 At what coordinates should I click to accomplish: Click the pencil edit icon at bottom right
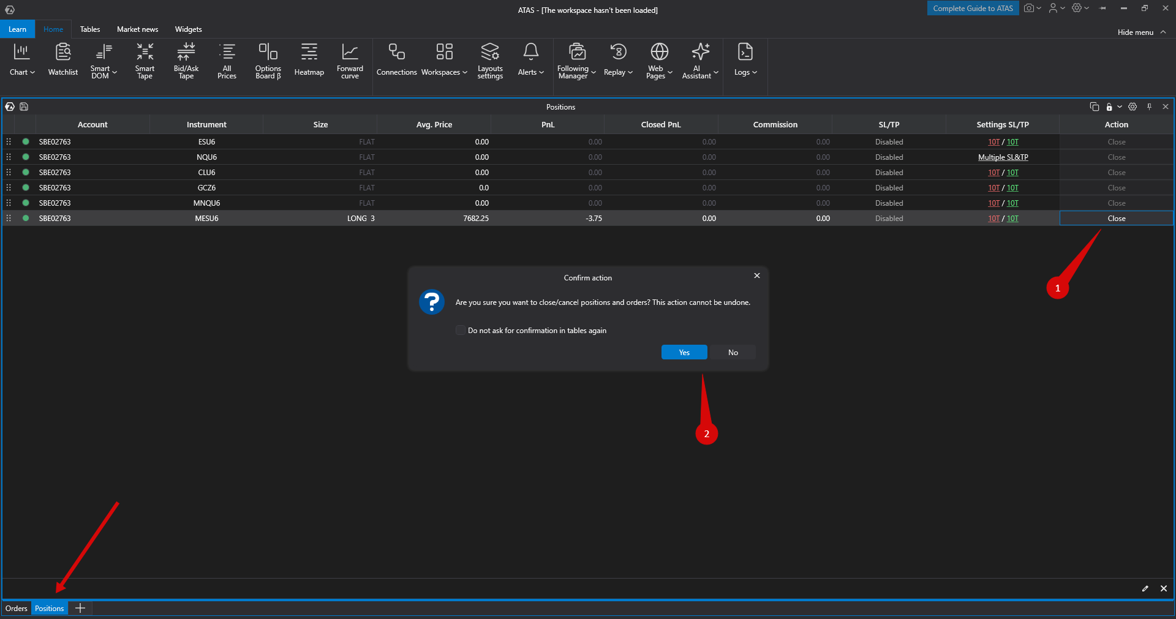(x=1145, y=588)
